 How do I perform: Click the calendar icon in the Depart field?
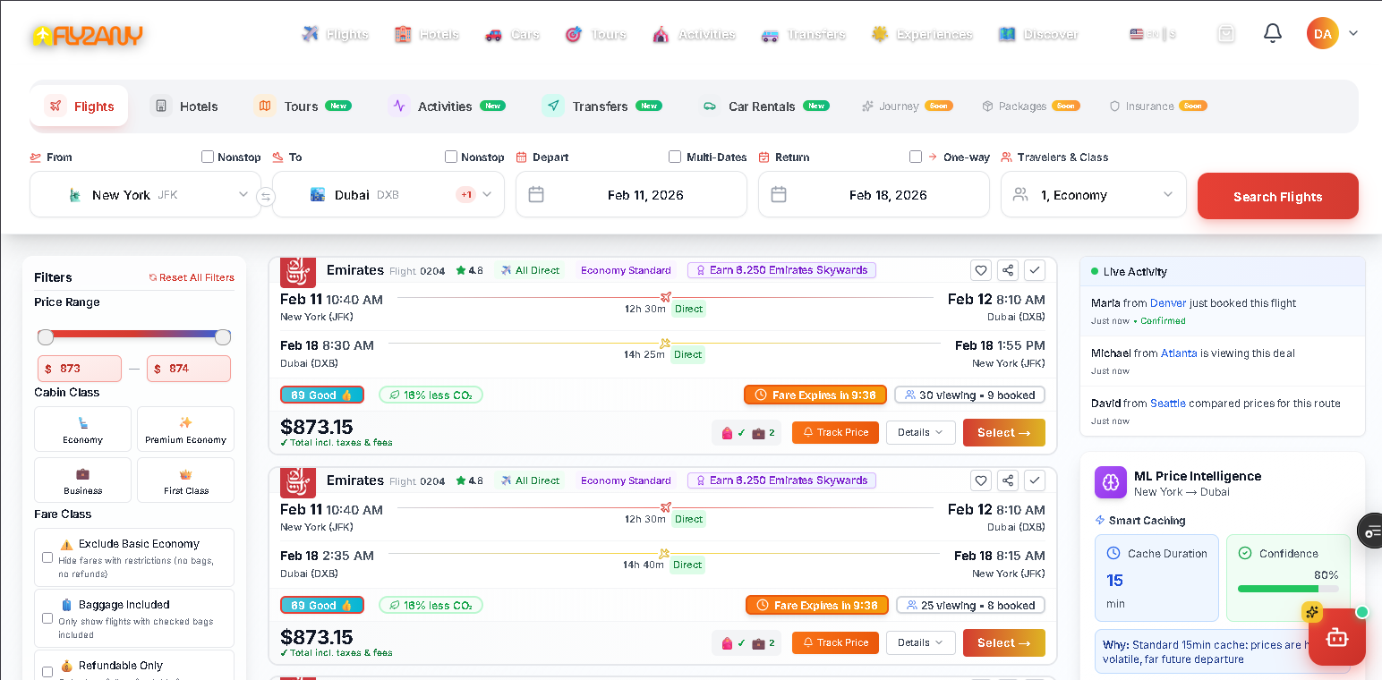tap(536, 194)
